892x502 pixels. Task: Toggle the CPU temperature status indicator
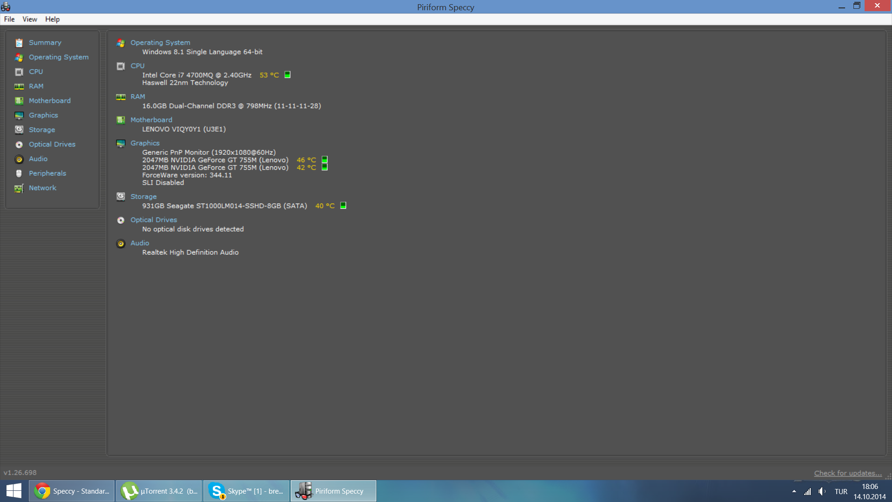[288, 74]
